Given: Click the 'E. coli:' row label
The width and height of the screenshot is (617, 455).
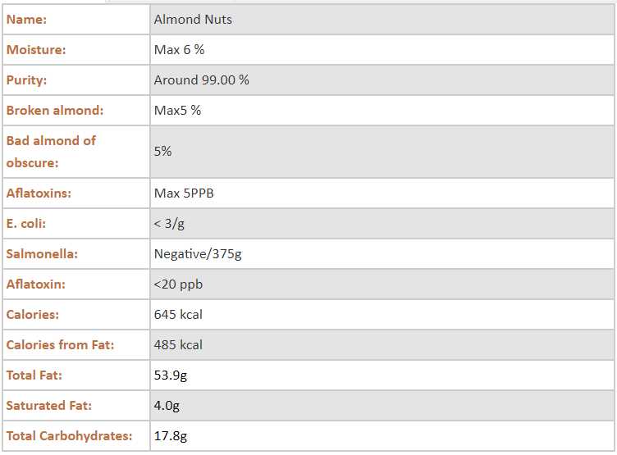Looking at the screenshot, I should click(x=28, y=224).
